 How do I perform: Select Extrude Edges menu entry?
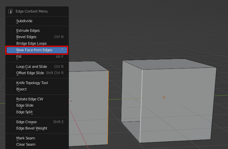point(28,30)
